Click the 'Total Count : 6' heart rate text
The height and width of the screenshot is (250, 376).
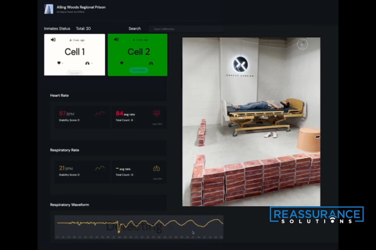pyautogui.click(x=124, y=120)
